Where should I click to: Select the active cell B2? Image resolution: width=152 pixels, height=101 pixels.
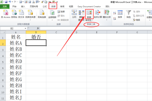(36, 43)
